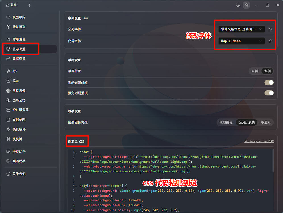Open the 代码字体 Maple Mono dropdown

point(242,41)
